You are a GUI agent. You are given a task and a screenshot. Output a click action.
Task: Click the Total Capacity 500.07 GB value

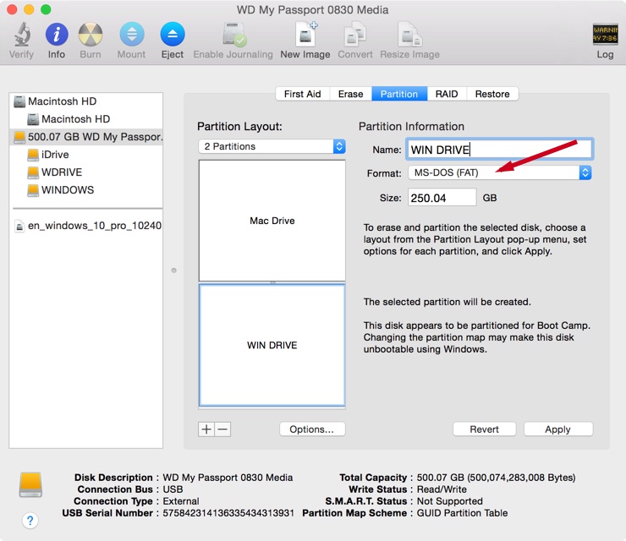pos(497,478)
